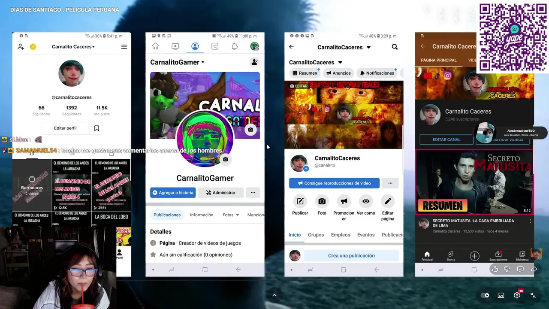Screen dimensions: 549x309
Task: Tap the camera icon on CarnalitoGamer profile picture
Action: tap(226, 159)
